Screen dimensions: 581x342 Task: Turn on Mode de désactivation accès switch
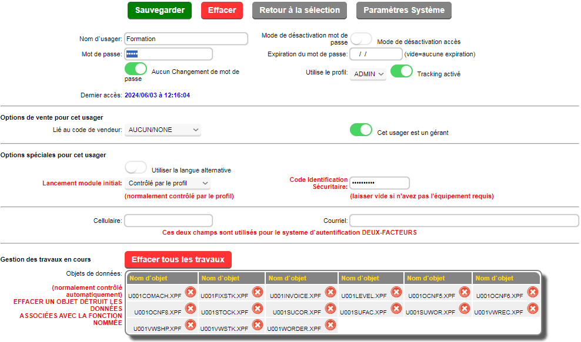361,39
